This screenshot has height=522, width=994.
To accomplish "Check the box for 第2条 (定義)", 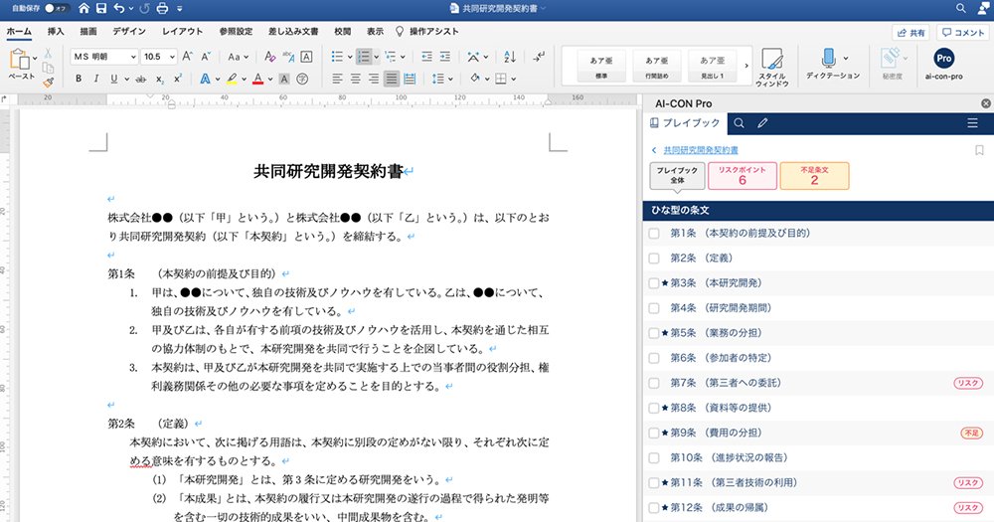I will click(x=654, y=259).
